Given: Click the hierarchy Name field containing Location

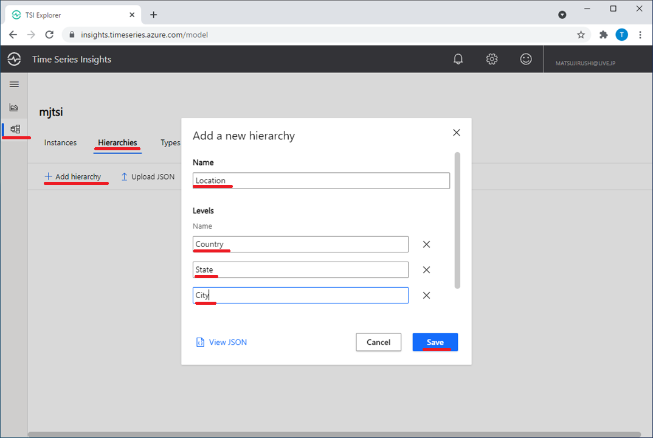Looking at the screenshot, I should (x=321, y=181).
